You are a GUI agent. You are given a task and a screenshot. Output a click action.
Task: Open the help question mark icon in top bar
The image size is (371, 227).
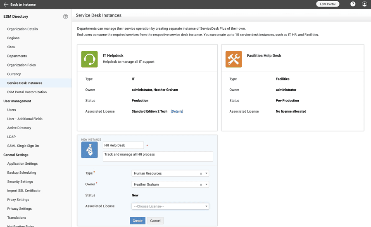[x=353, y=4]
